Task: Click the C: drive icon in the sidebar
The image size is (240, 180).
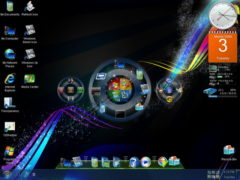Action: click(210, 91)
